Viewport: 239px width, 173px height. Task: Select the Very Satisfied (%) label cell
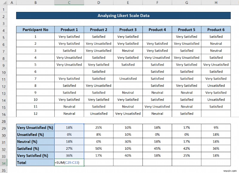(35, 155)
